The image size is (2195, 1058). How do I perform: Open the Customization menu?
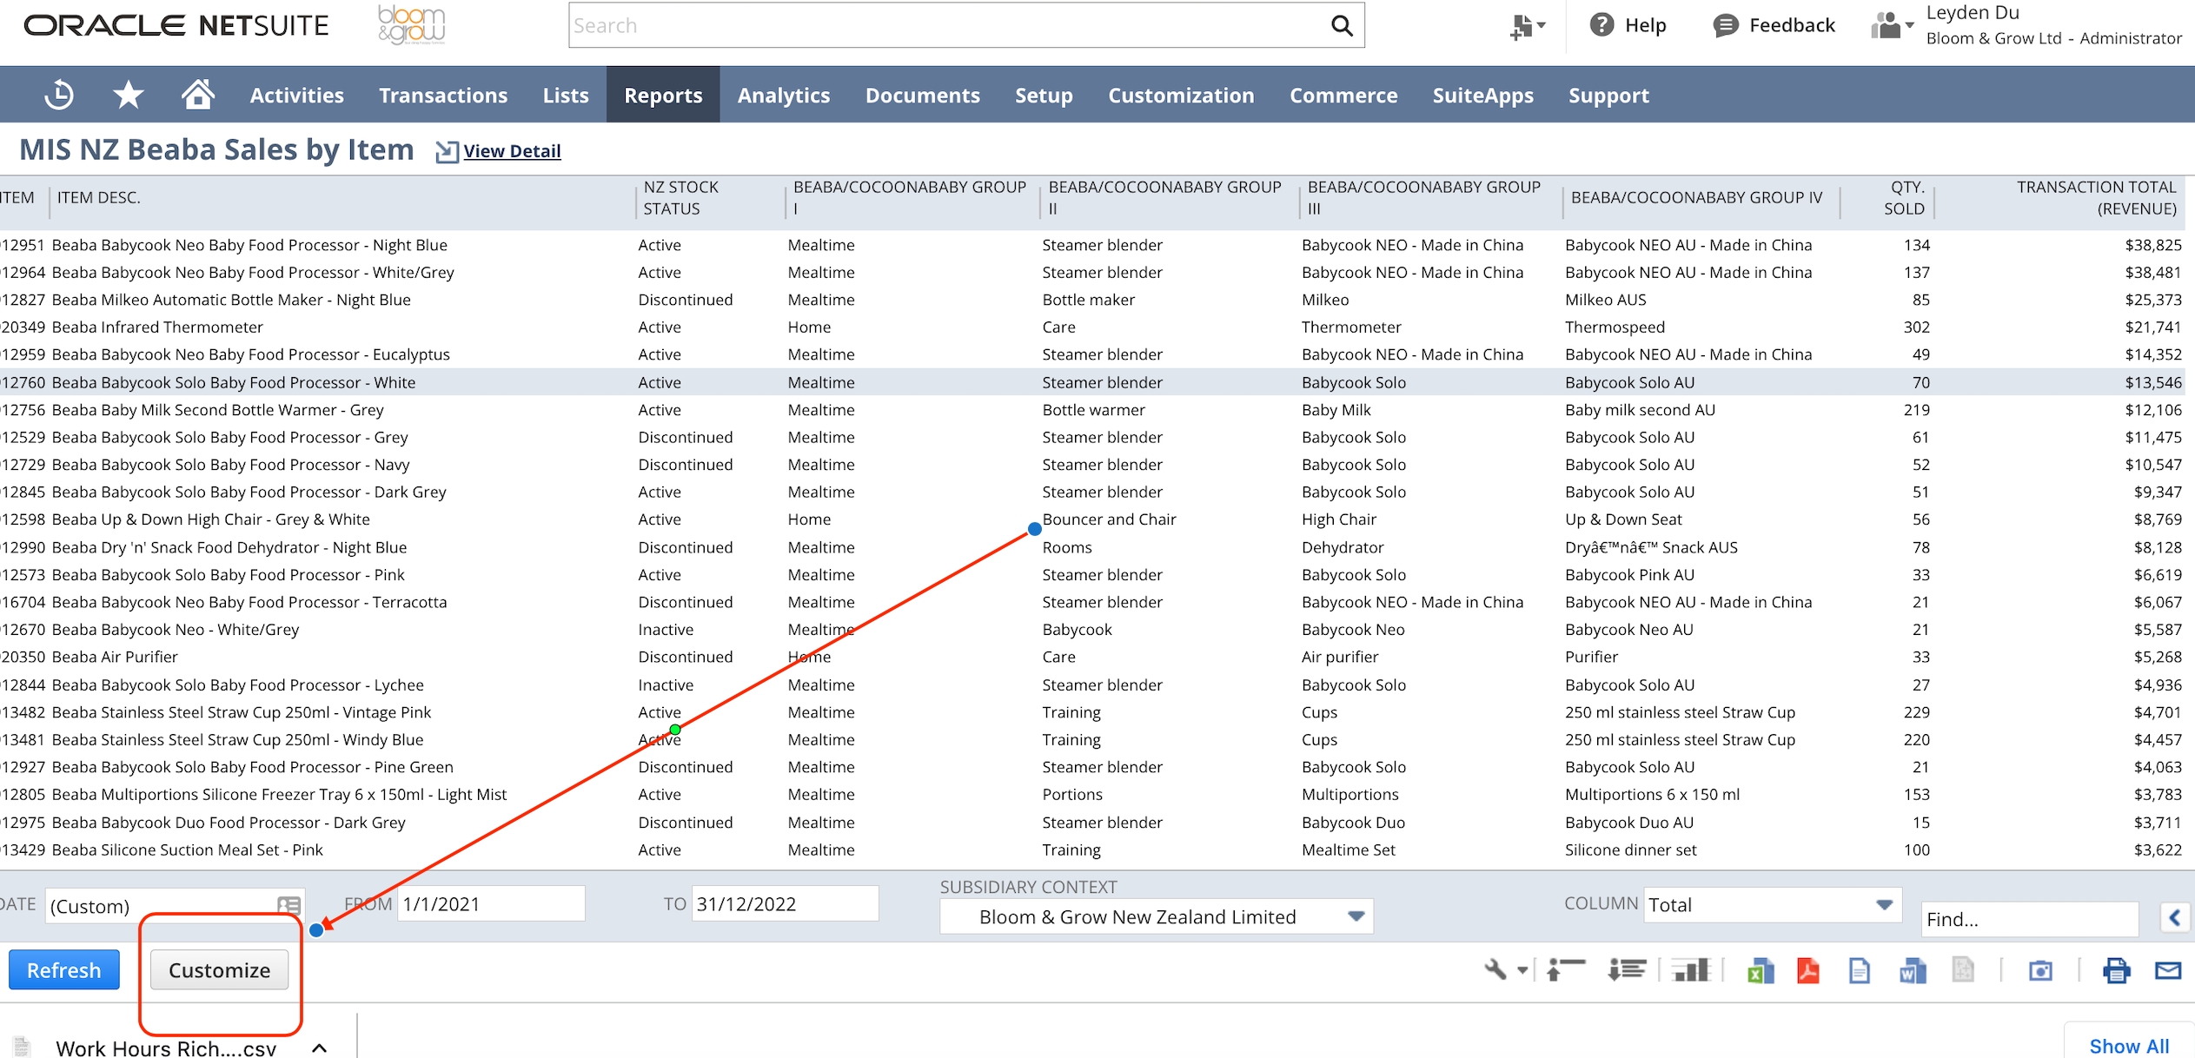coord(1181,95)
